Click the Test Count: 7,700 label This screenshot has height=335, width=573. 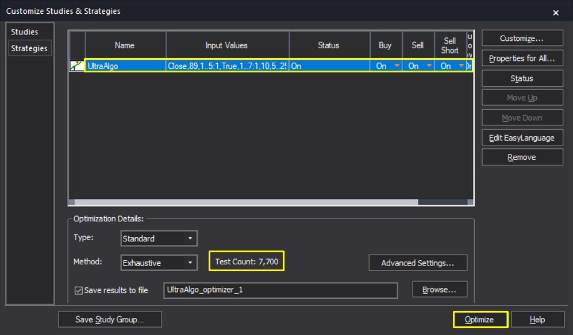click(247, 261)
